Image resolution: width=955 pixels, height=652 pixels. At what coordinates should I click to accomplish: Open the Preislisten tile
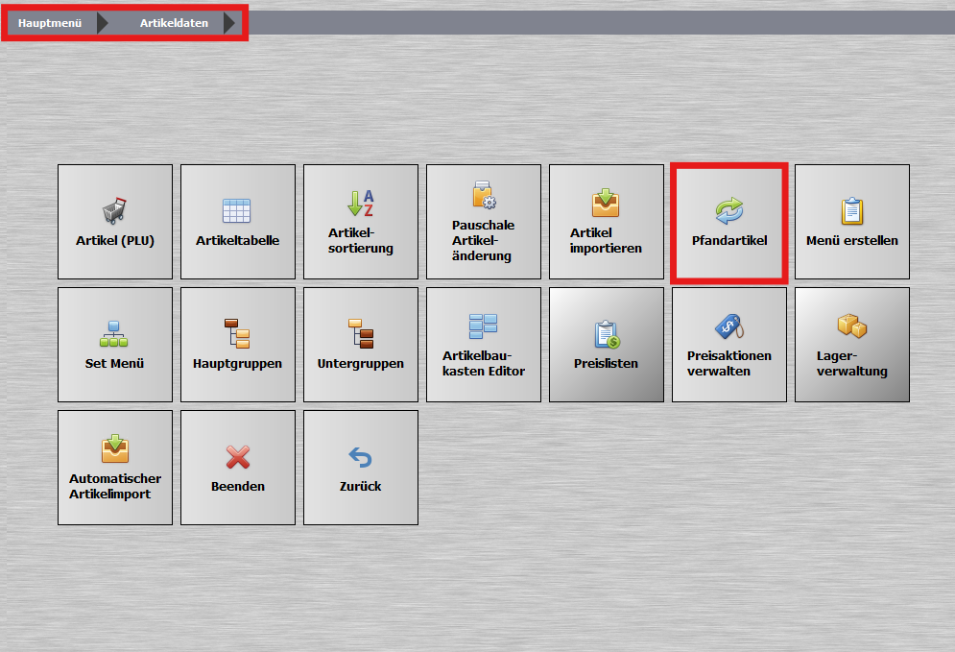coord(607,345)
